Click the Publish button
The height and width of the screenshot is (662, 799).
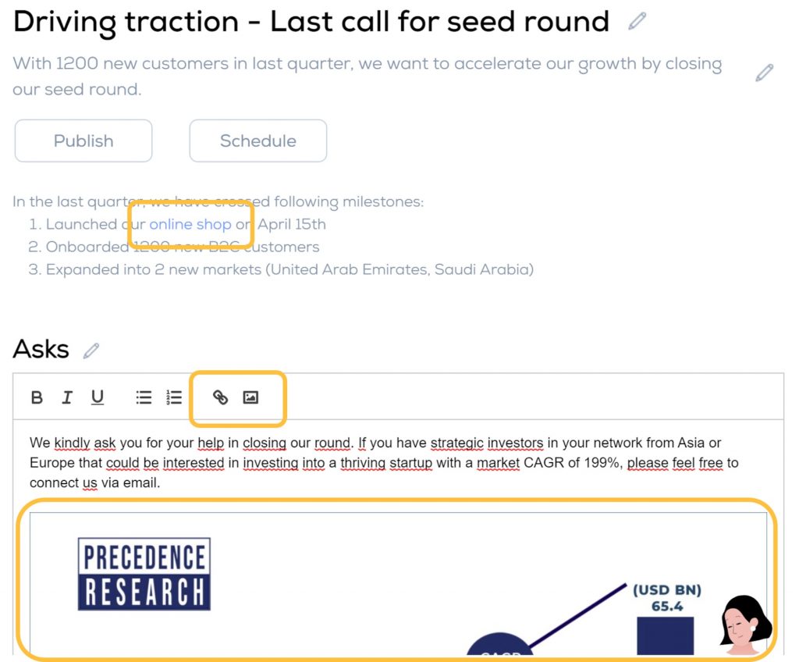point(83,141)
